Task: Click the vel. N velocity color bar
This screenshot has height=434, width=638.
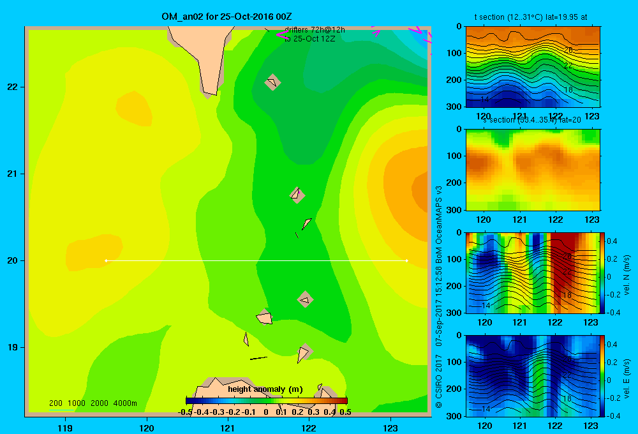Action: click(603, 273)
